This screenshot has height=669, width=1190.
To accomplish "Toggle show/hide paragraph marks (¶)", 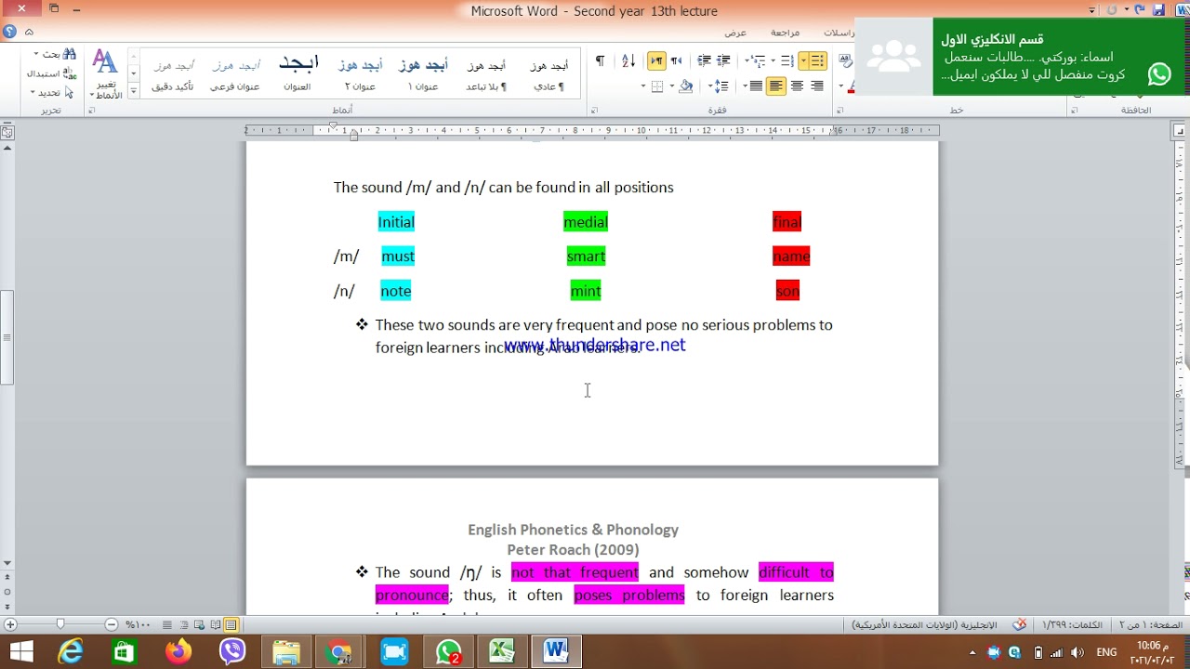I will click(600, 60).
